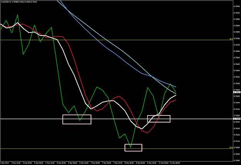Click the 0.70005 price scale label
Image resolution: width=241 pixels, height=165 pixels.
pyautogui.click(x=237, y=160)
